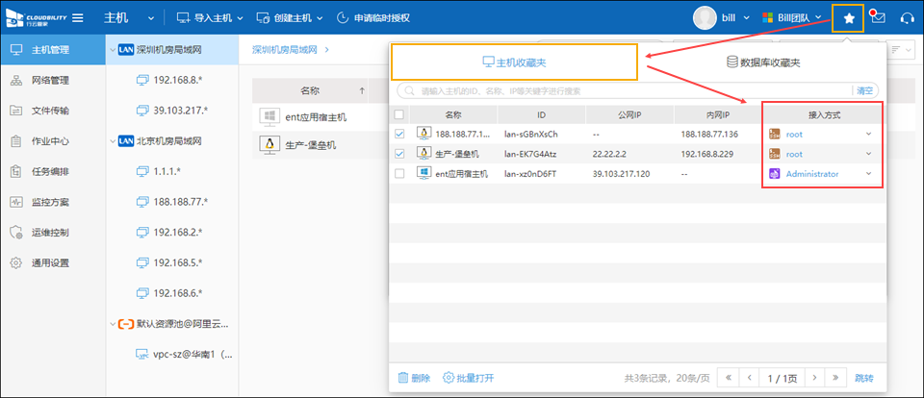Image resolution: width=924 pixels, height=398 pixels.
Task: Uncheck the 188.188.77.1 host checkbox
Action: coord(399,134)
